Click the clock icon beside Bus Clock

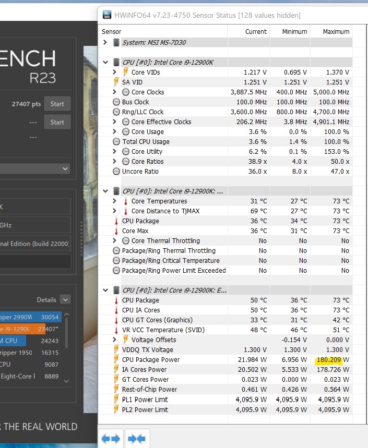[x=116, y=102]
